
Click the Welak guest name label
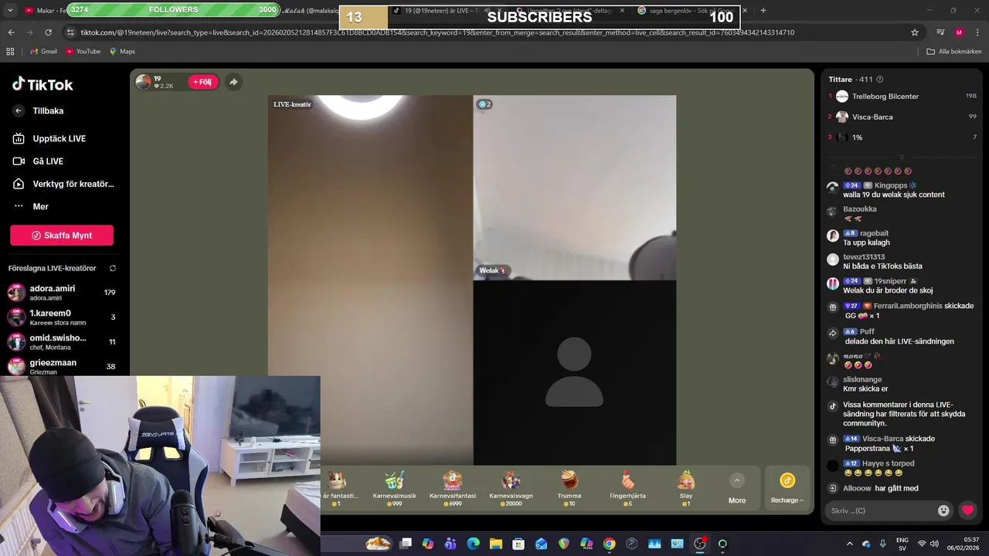[x=492, y=270]
